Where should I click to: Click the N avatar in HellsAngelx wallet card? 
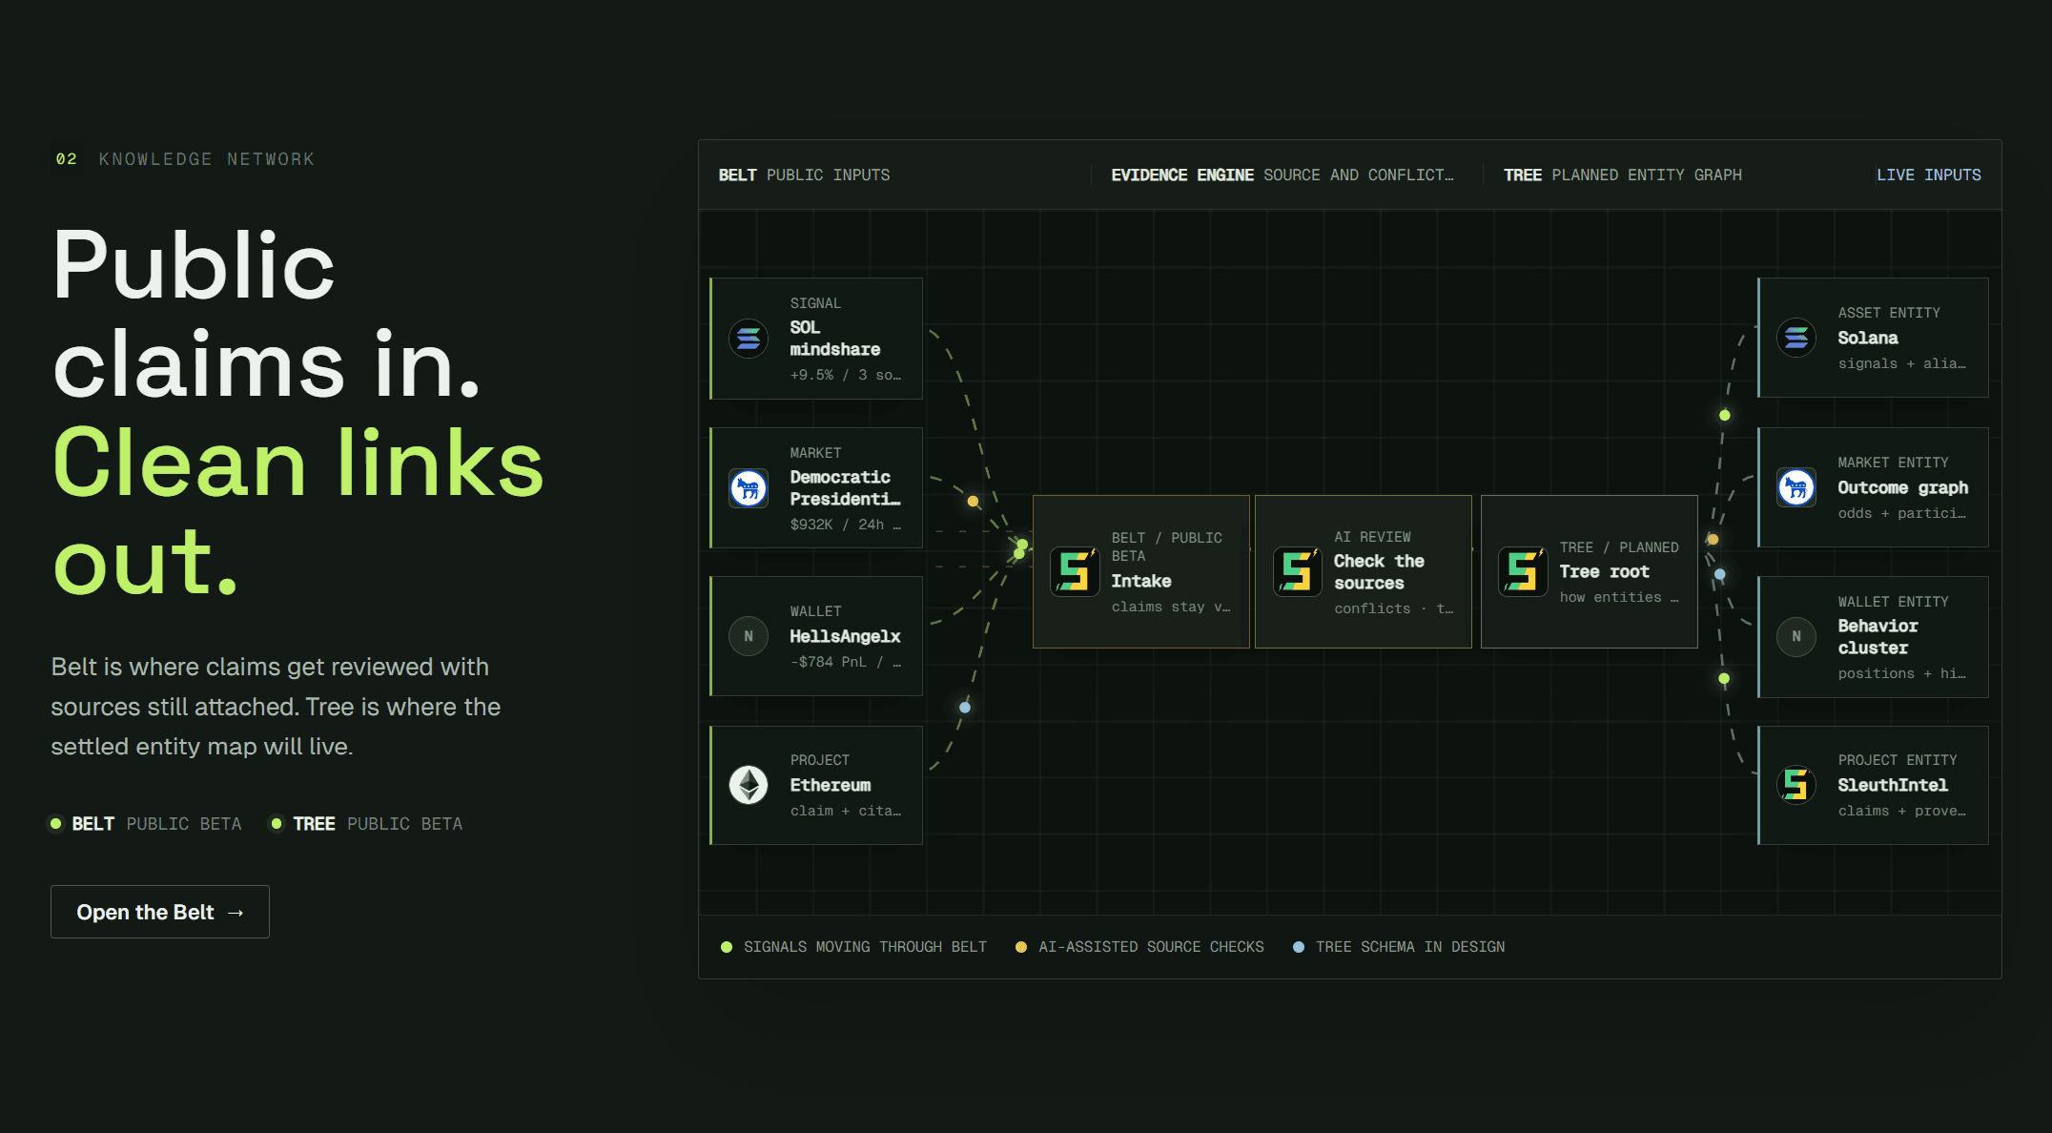pyautogui.click(x=749, y=636)
